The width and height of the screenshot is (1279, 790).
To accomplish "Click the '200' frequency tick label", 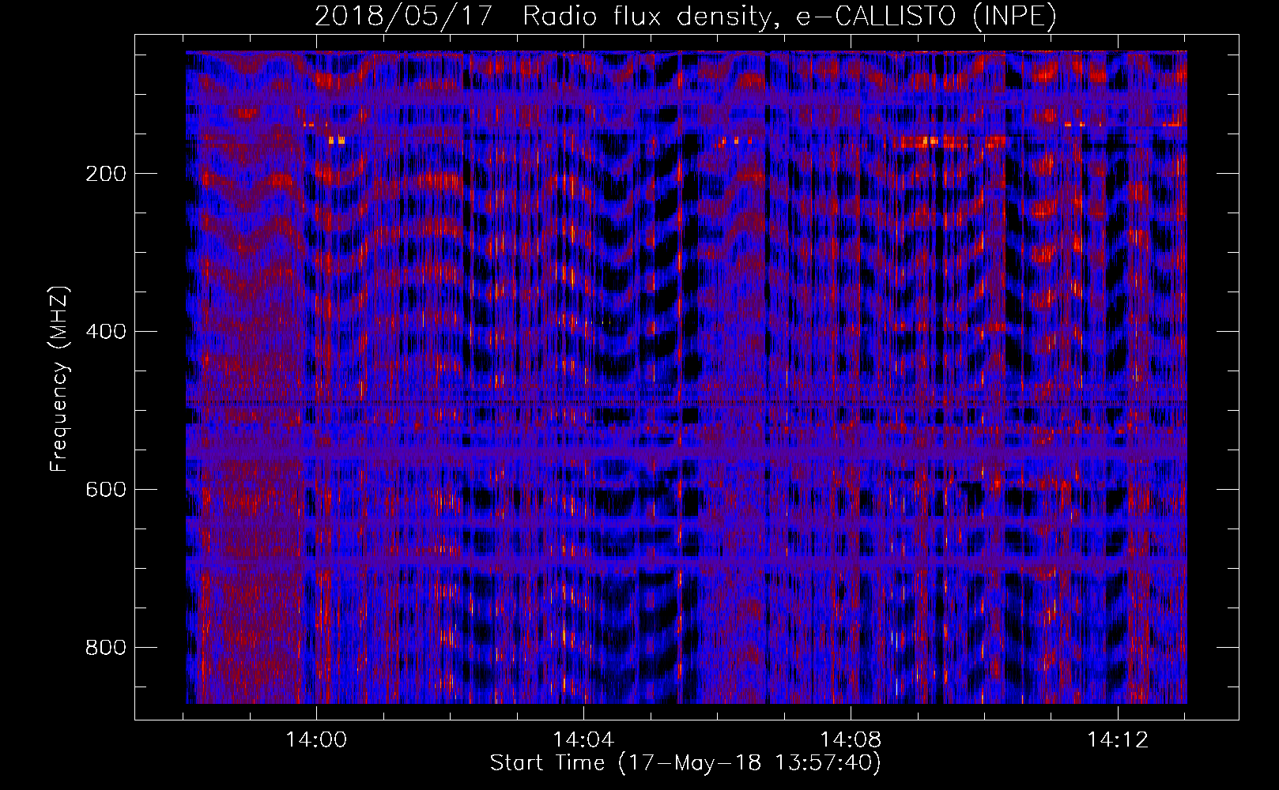I will coord(105,174).
